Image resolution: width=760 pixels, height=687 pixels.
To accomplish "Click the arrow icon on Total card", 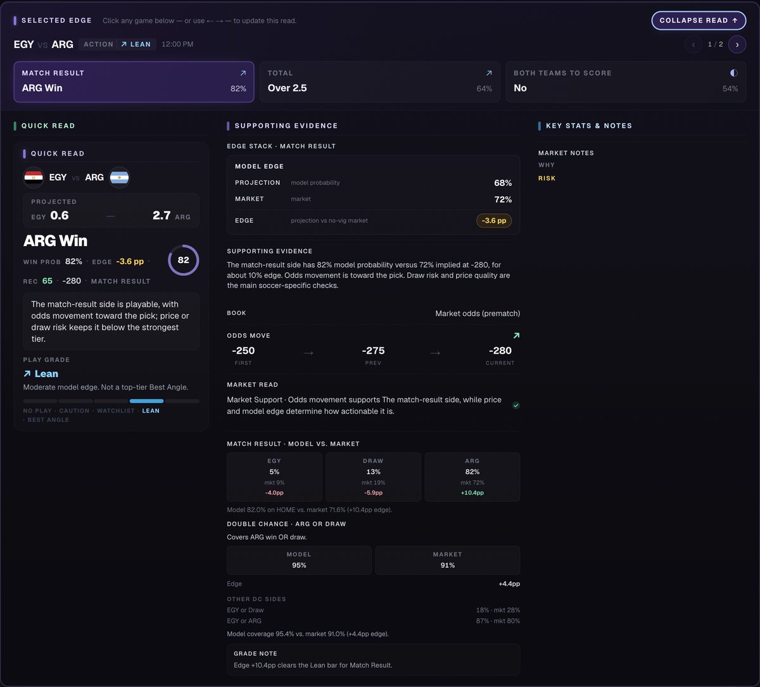I will (x=488, y=73).
